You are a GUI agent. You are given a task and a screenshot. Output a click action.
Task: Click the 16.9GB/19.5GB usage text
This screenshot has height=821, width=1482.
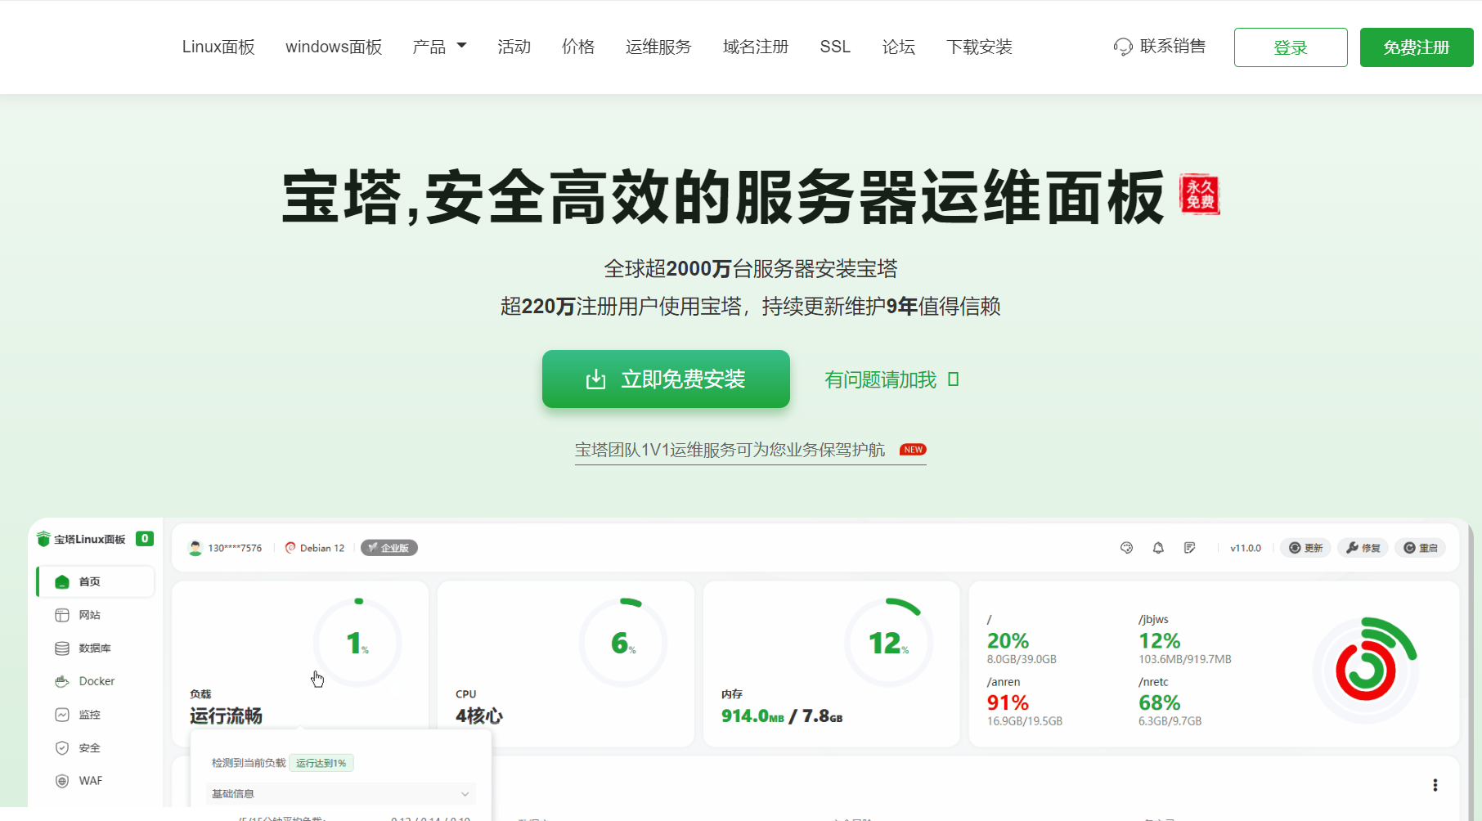click(x=1025, y=721)
